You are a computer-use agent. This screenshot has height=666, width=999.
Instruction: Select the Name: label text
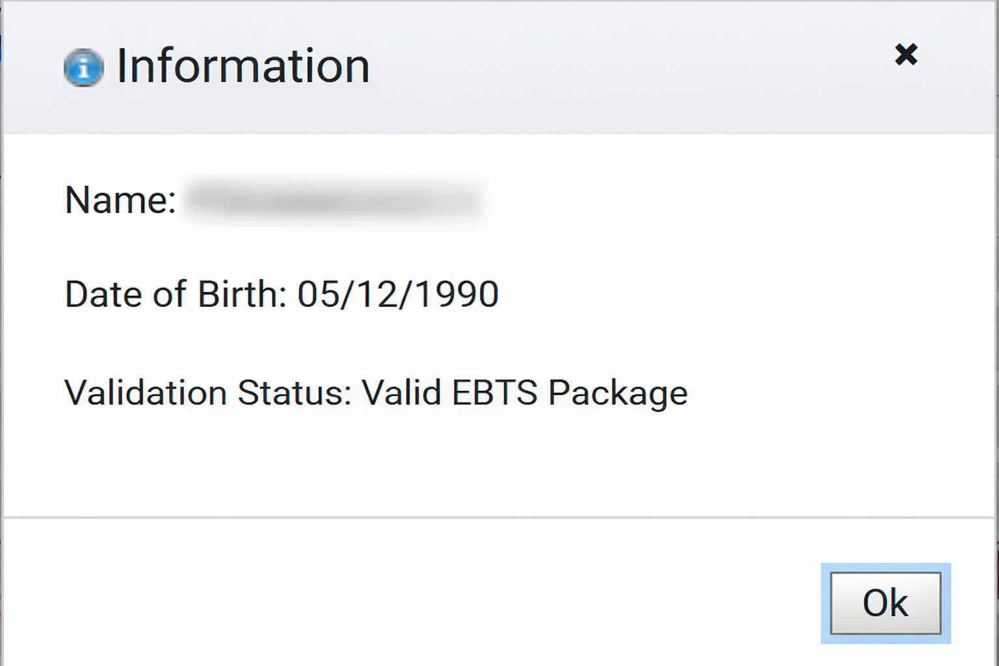(119, 200)
